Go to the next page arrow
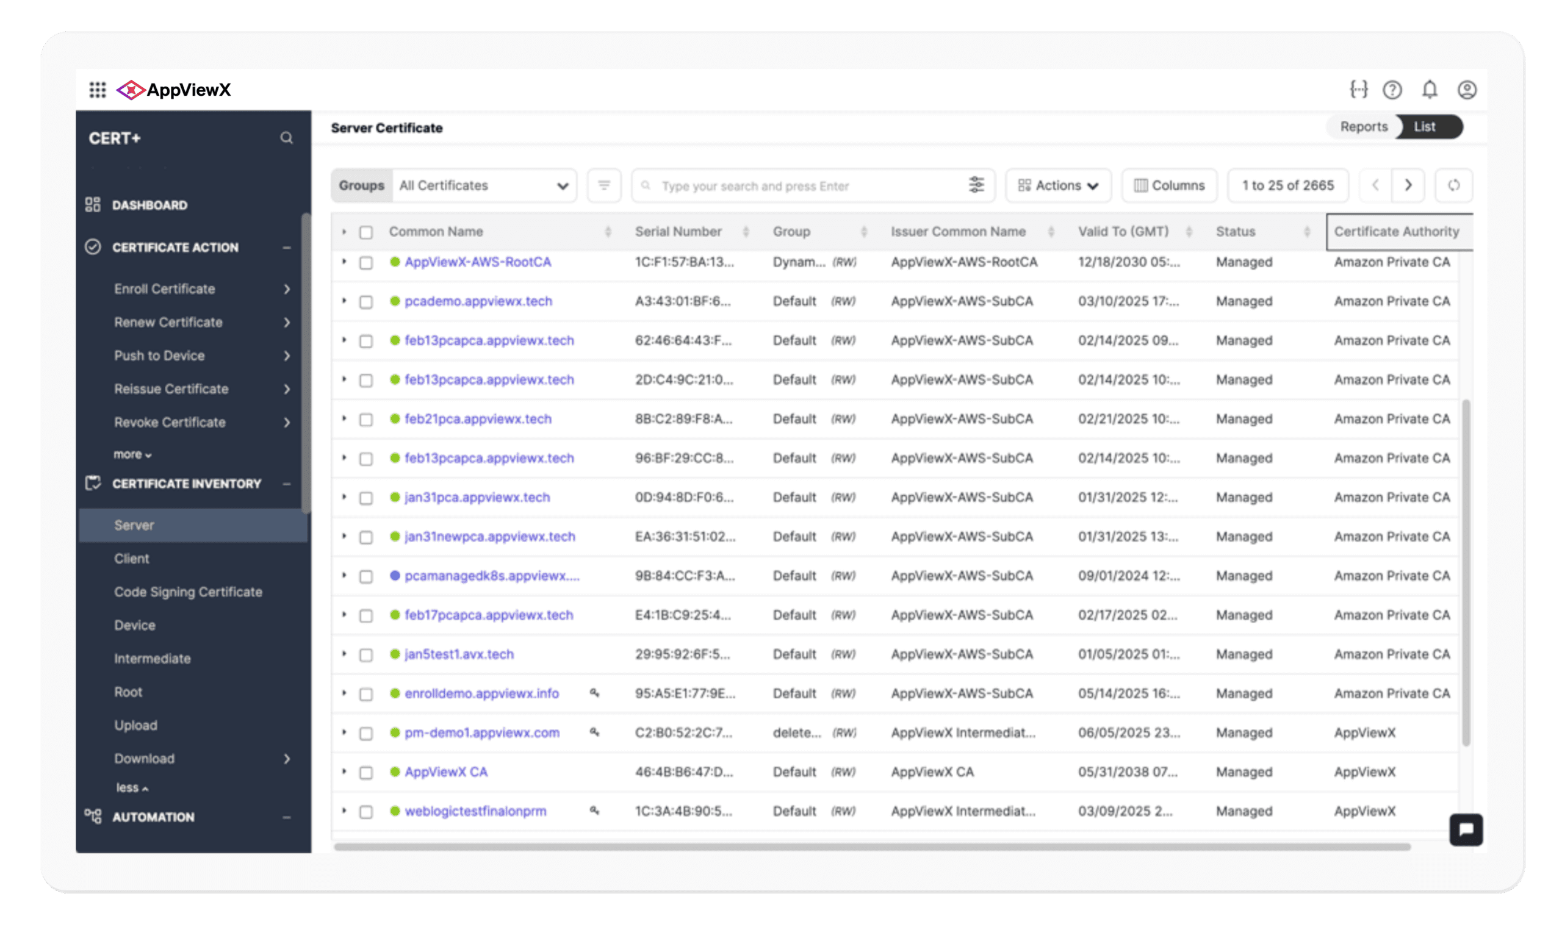 1408,185
